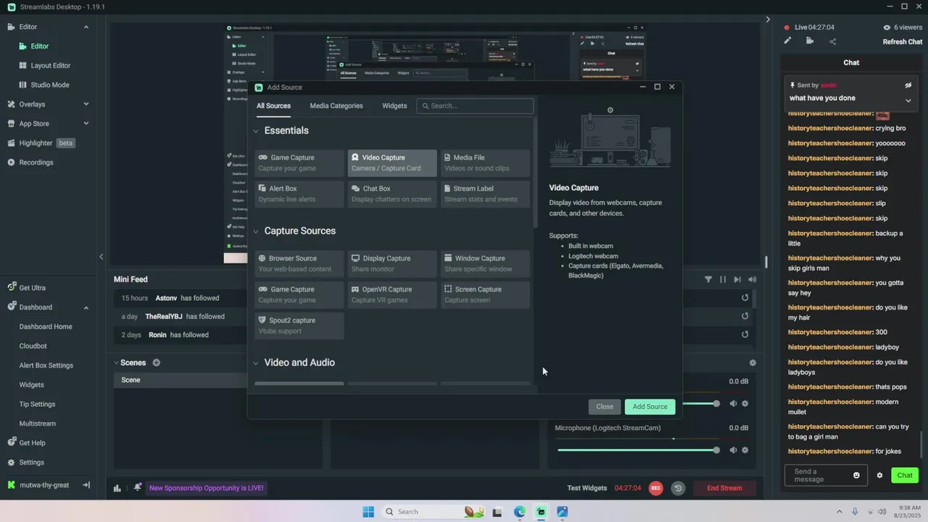Pause the Mini Feed alert queue
Screen dimensions: 928x522
coord(723,279)
